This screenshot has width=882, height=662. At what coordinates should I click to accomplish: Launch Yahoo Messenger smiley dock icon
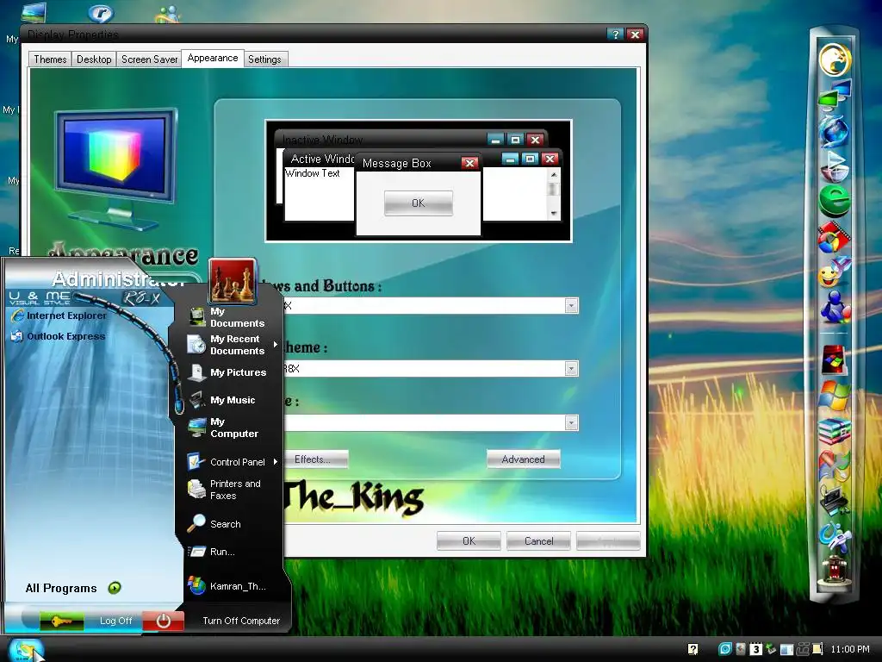pyautogui.click(x=834, y=272)
